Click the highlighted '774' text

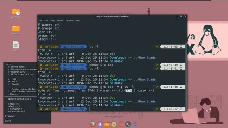click(129, 91)
